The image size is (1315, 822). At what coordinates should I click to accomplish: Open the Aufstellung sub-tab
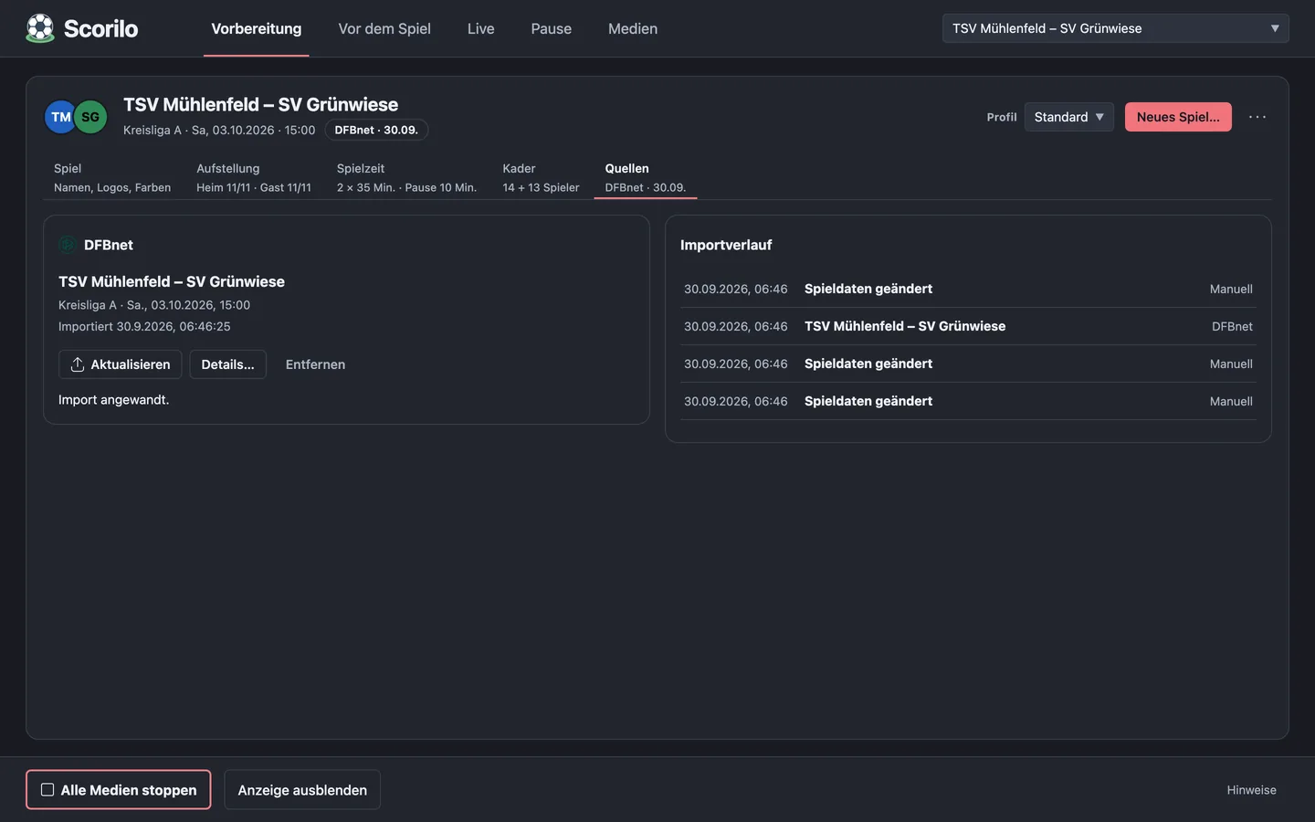click(254, 178)
